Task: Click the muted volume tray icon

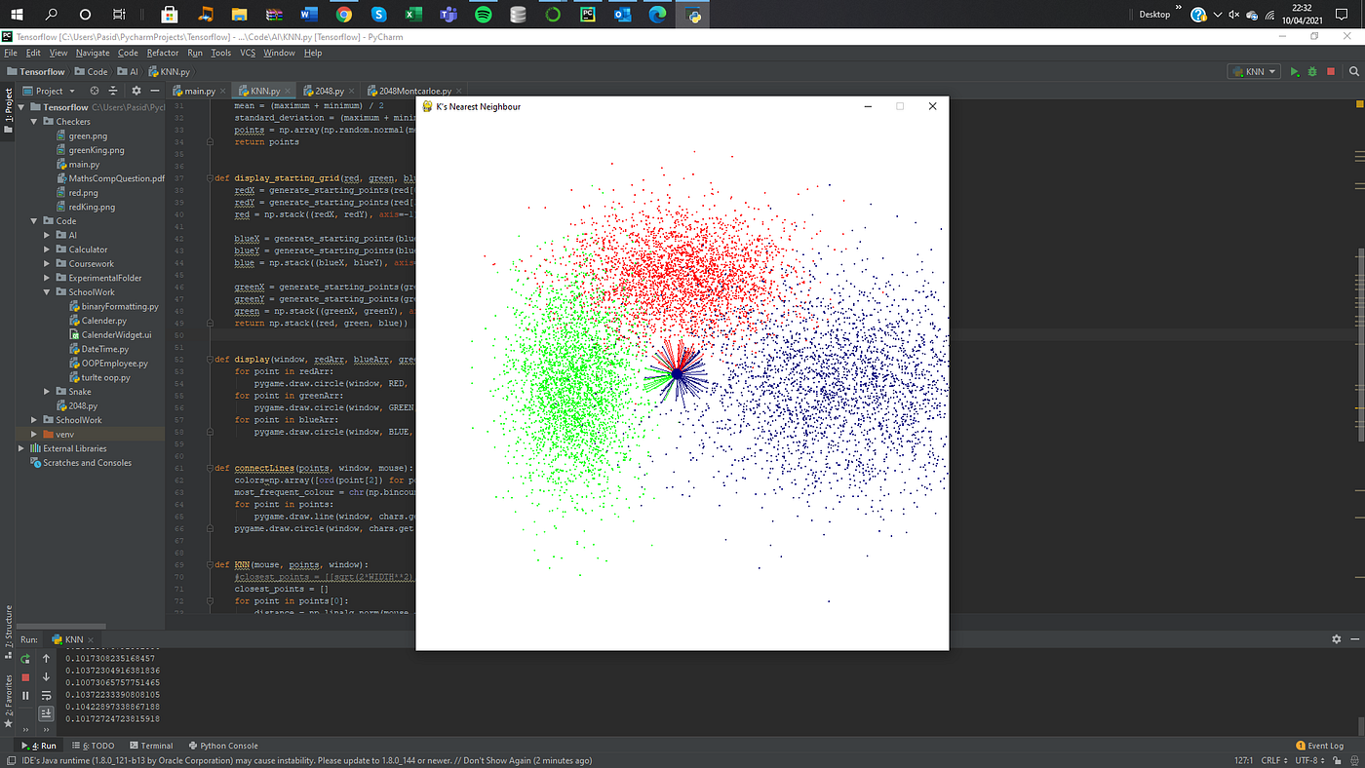Action: (1233, 15)
